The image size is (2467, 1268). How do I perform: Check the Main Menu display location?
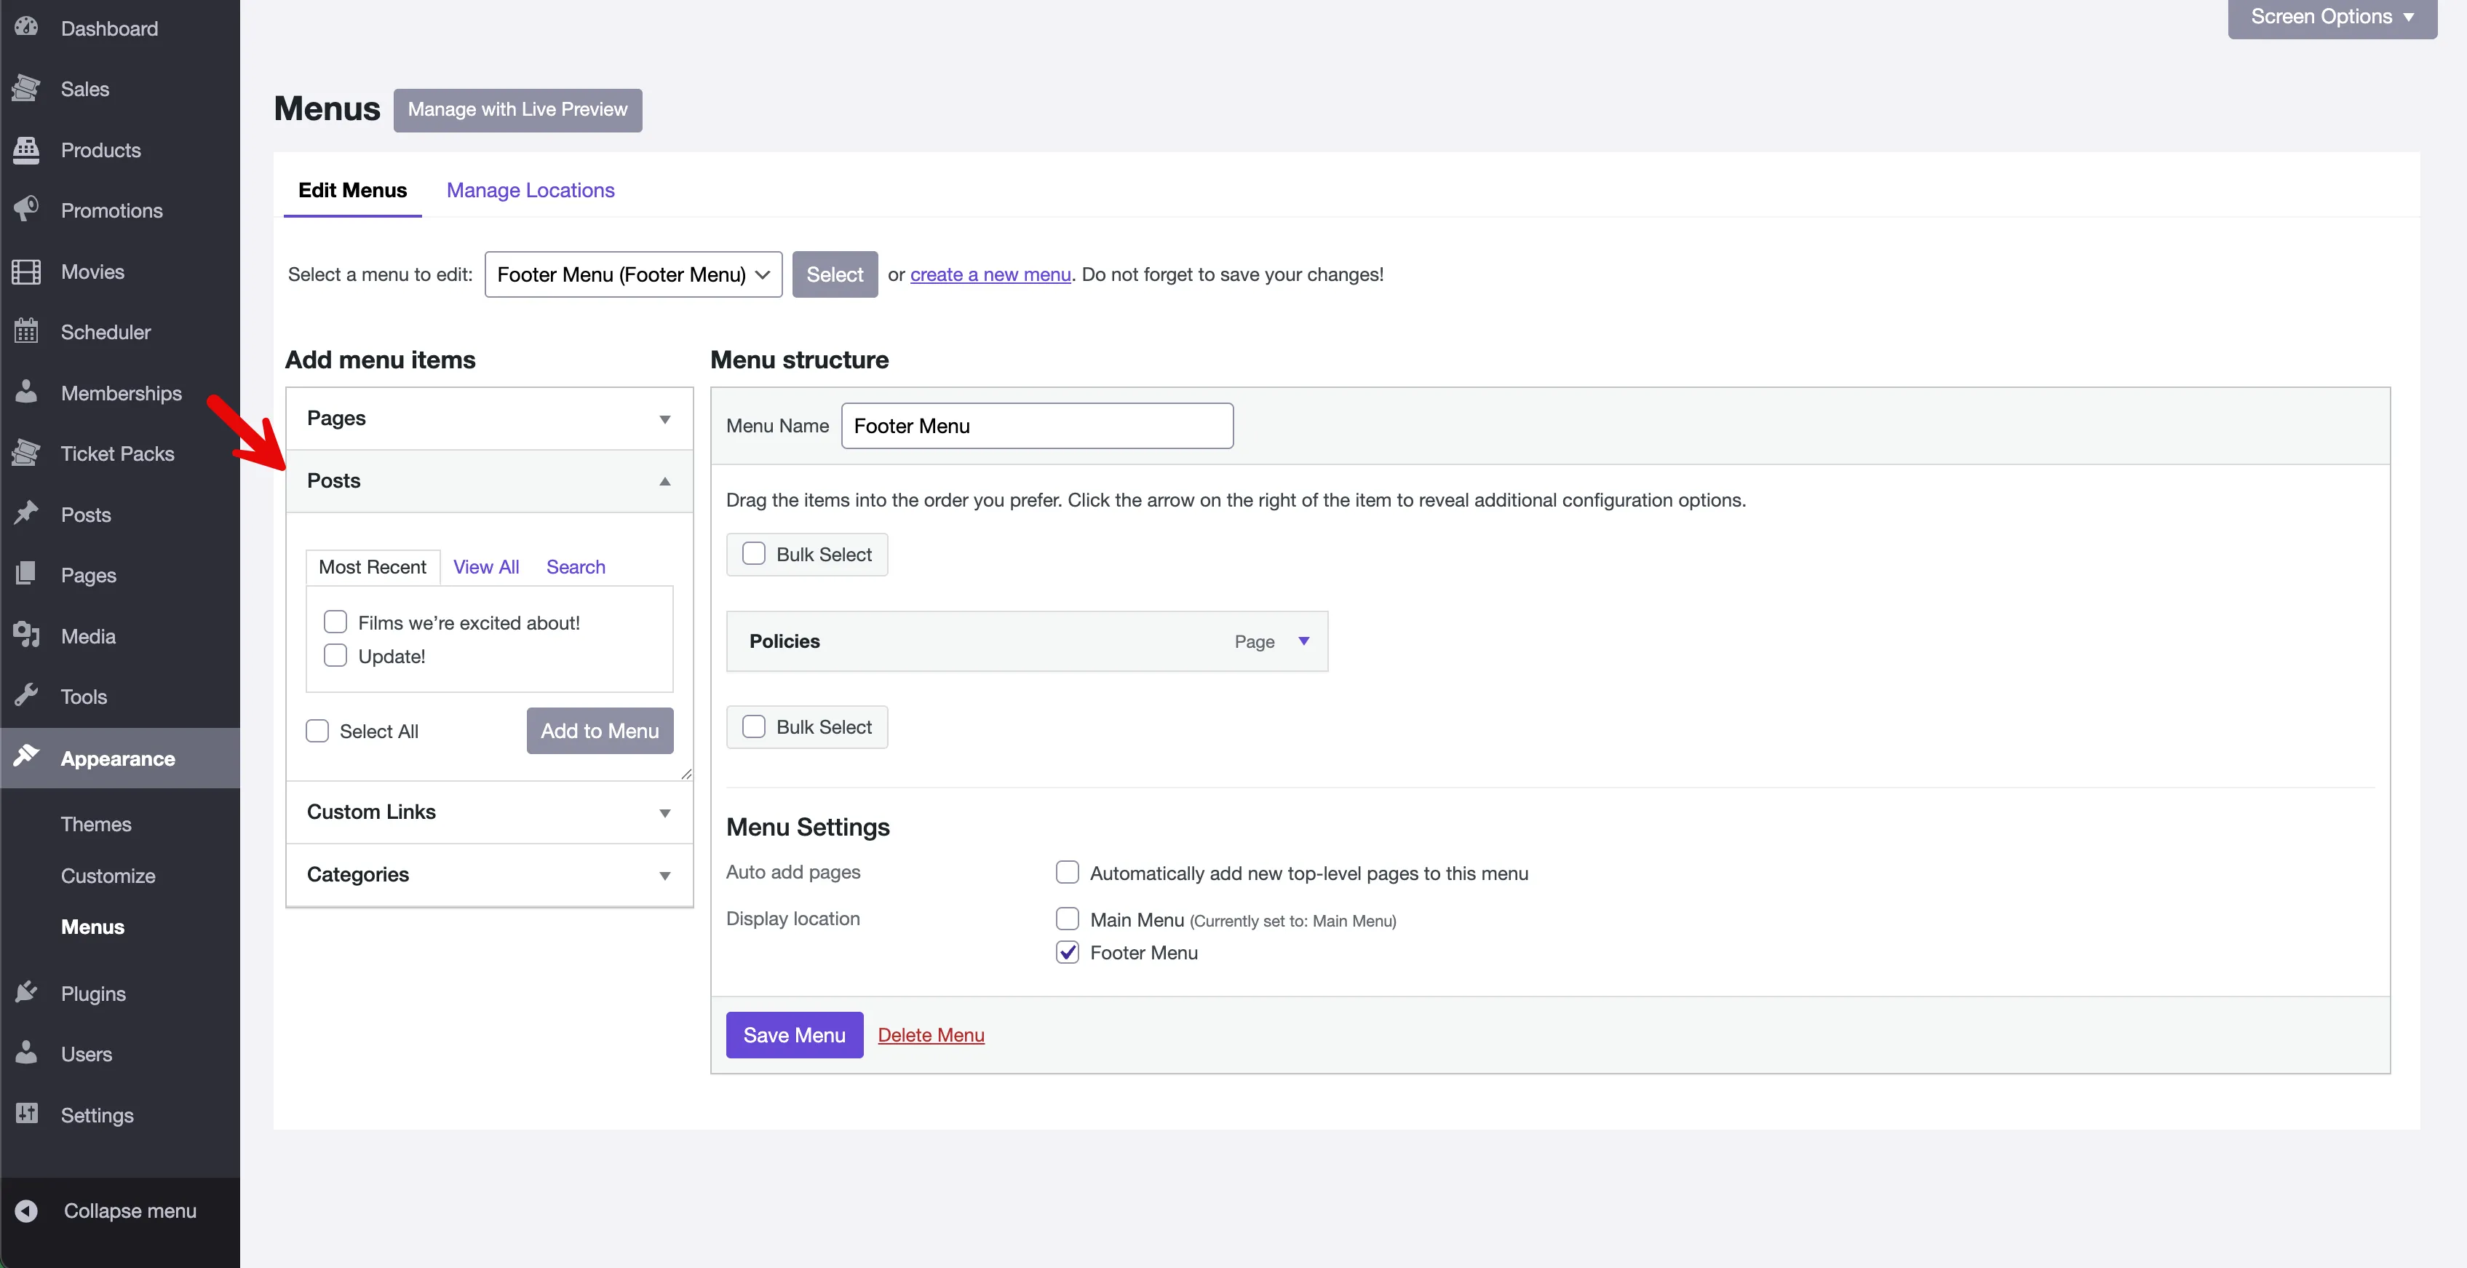click(1067, 919)
